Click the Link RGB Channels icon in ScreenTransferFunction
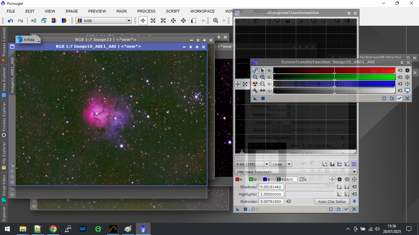The height and width of the screenshot is (235, 419). coord(255,70)
